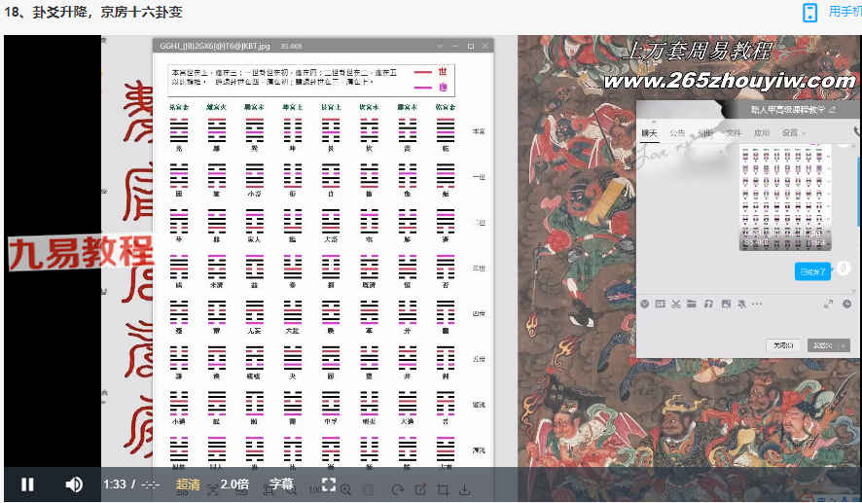Switch to the 聊天 tab in chat window
The width and height of the screenshot is (862, 503).
[649, 133]
